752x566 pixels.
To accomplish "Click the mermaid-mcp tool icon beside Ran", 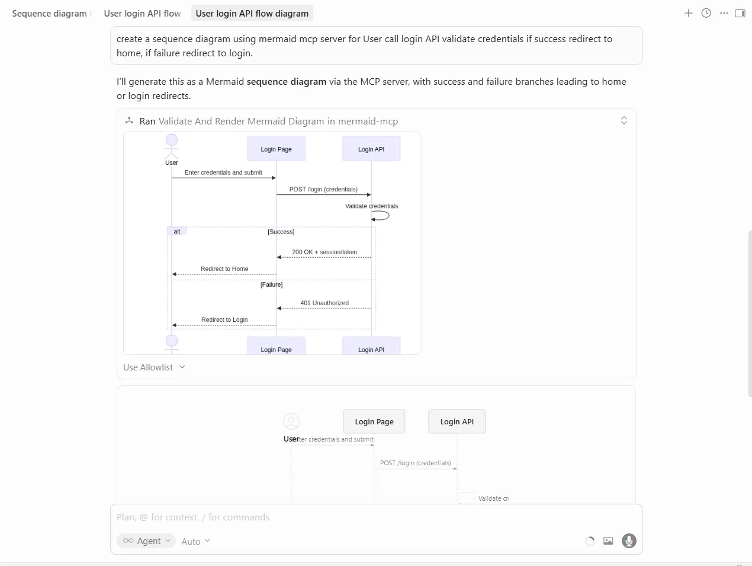I will pos(129,120).
